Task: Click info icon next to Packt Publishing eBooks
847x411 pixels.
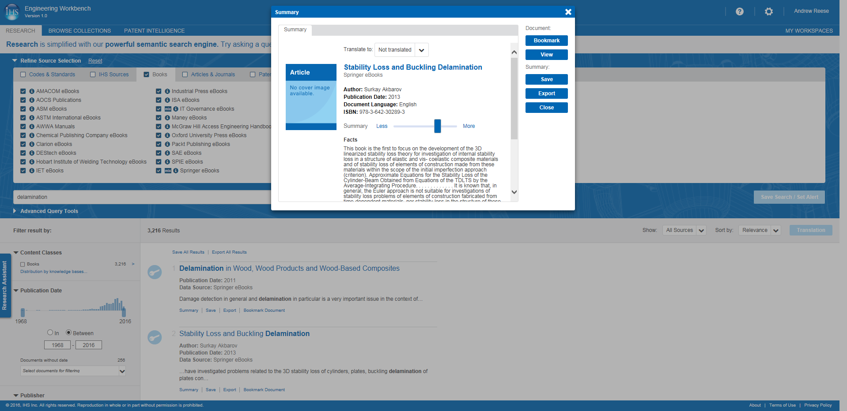Action: pos(167,144)
